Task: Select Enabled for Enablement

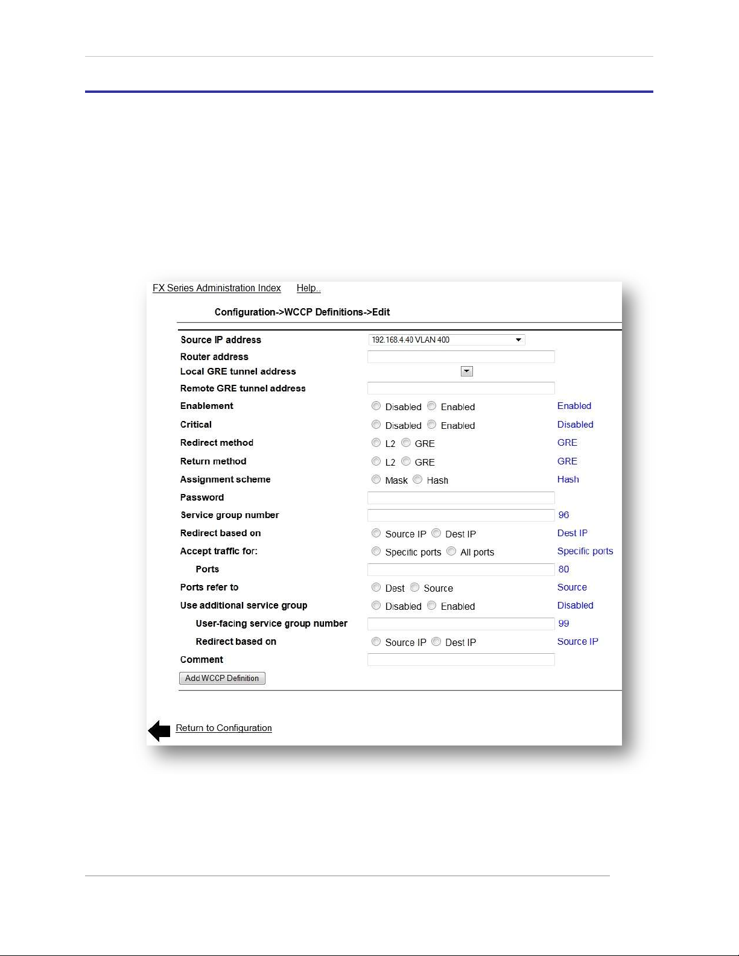Action: pyautogui.click(x=432, y=406)
